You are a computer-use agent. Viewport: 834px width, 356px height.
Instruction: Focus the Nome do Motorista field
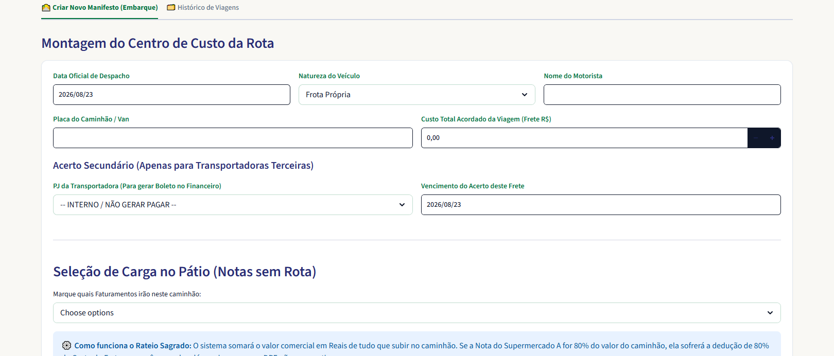662,95
